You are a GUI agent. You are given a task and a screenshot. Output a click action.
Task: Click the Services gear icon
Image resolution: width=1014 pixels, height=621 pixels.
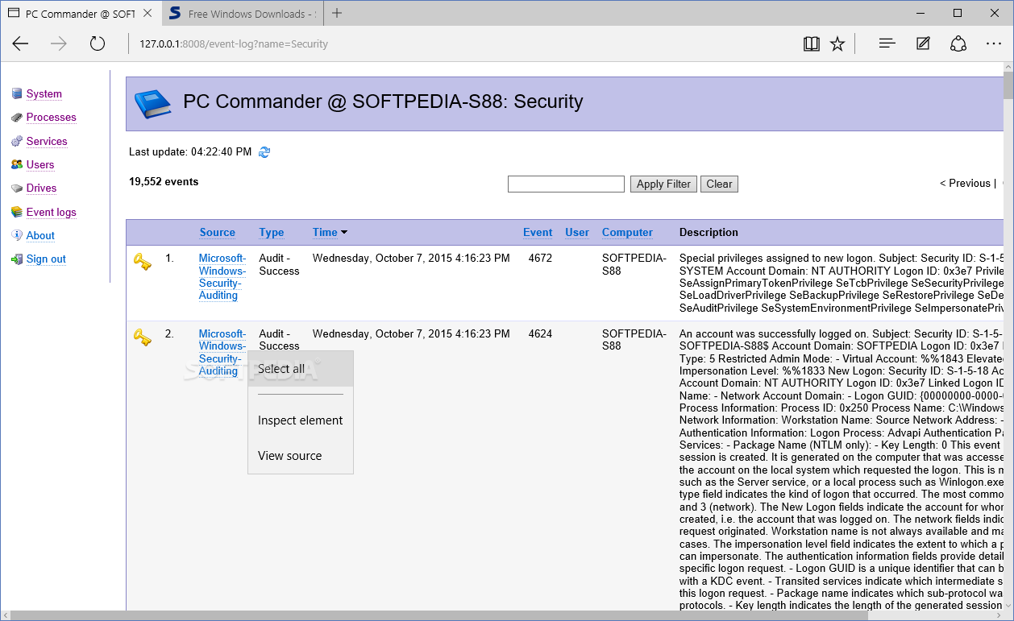pyautogui.click(x=17, y=141)
